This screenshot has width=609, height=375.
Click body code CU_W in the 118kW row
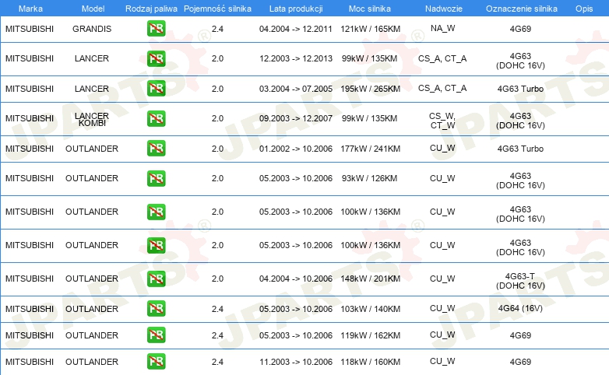point(442,361)
